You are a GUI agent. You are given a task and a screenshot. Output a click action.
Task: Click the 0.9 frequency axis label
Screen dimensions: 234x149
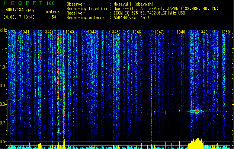[3, 86]
